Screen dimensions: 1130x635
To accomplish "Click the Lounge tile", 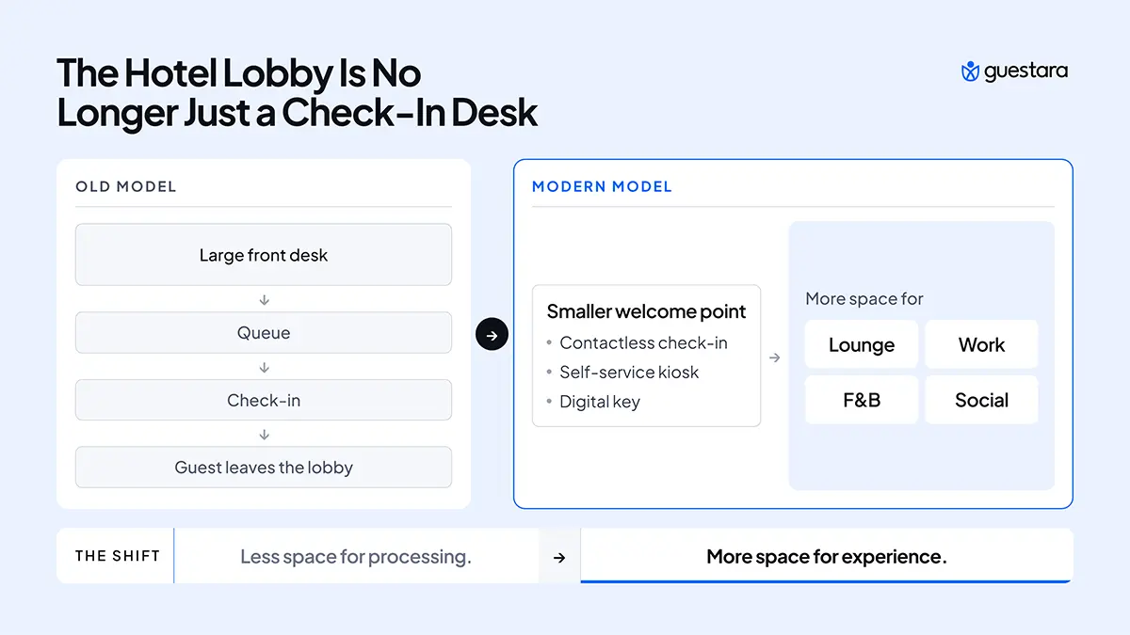I will [x=862, y=344].
